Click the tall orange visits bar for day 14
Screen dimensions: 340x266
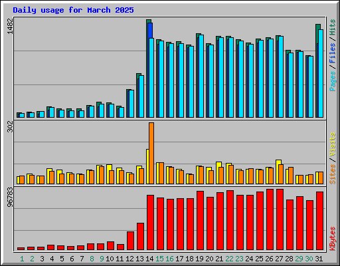coord(151,153)
